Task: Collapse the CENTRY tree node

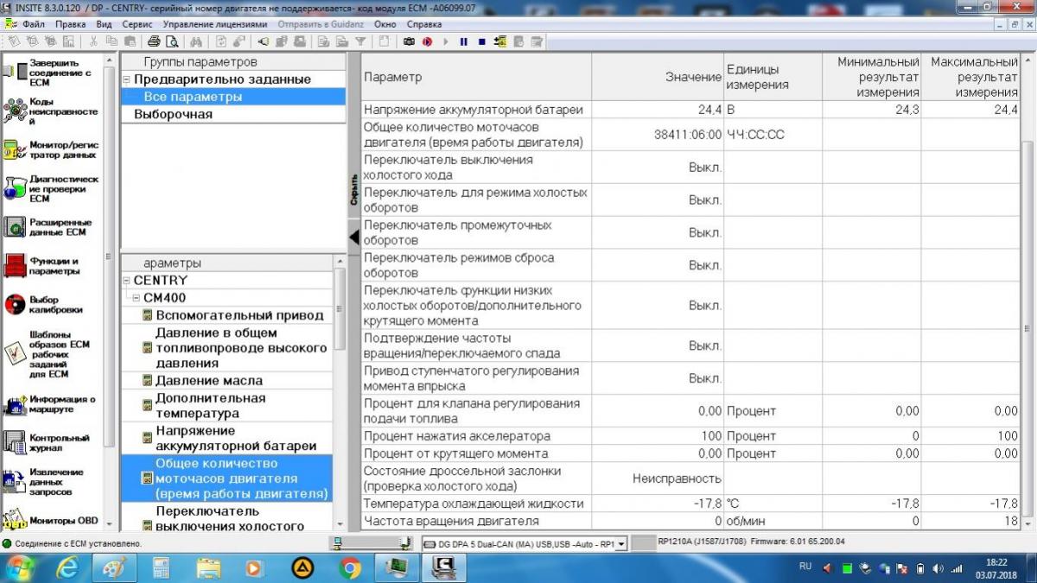Action: pyautogui.click(x=126, y=281)
